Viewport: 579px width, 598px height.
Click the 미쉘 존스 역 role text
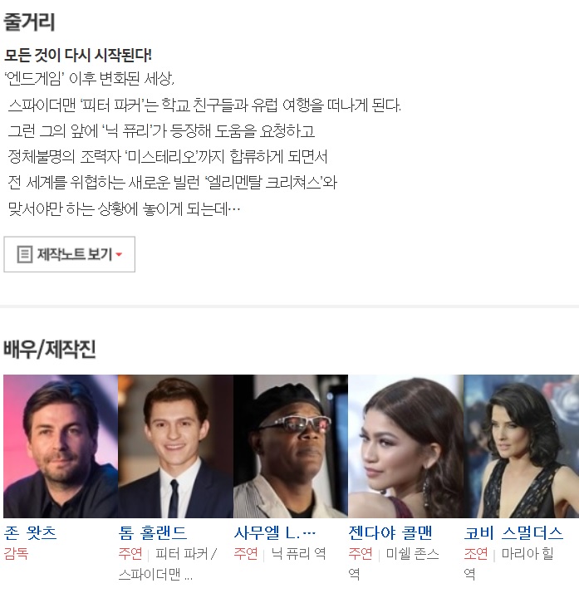pyautogui.click(x=394, y=564)
